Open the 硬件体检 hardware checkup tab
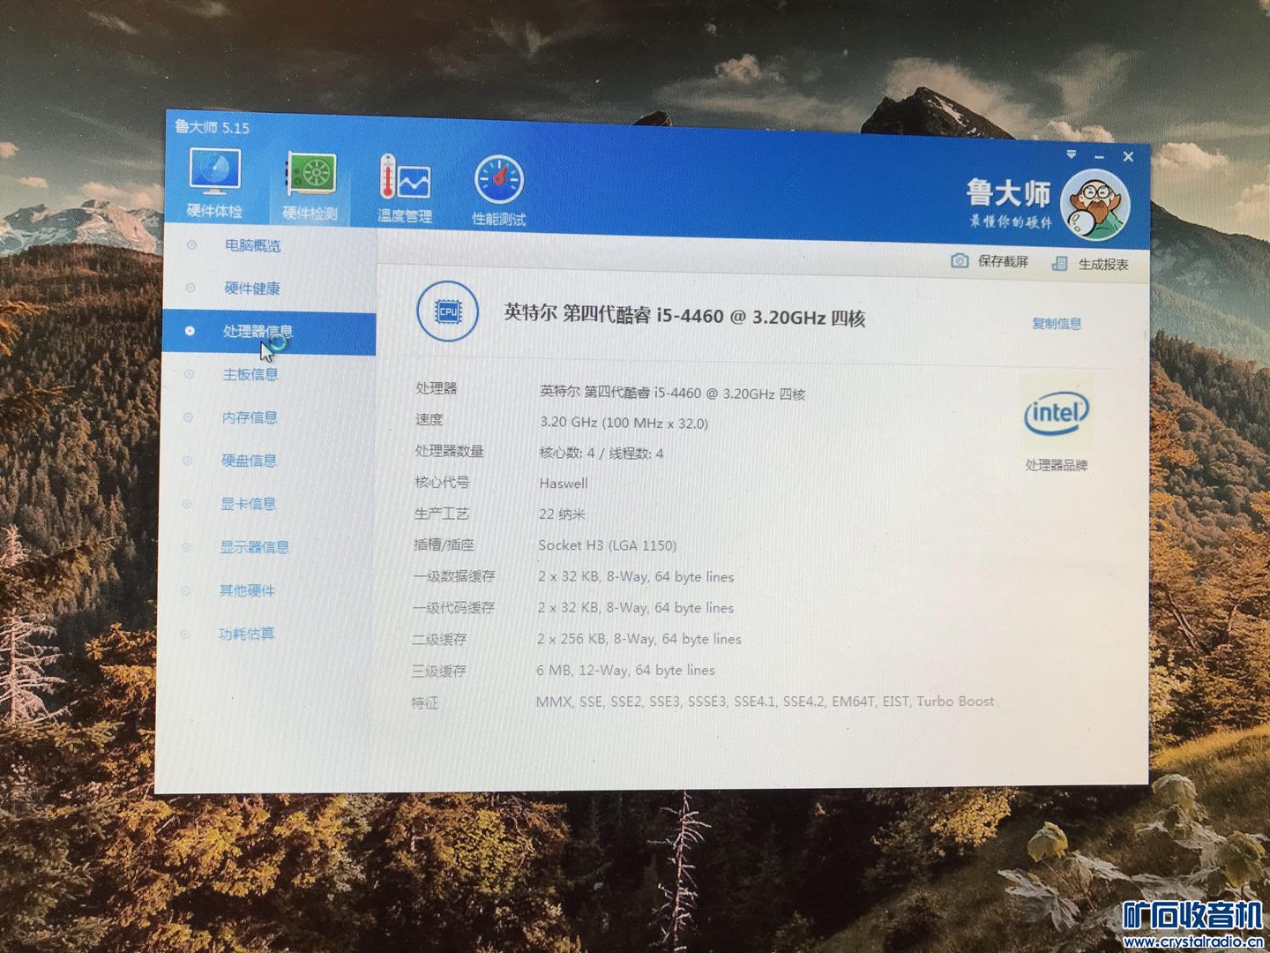Viewport: 1270px width, 953px height. [x=214, y=183]
